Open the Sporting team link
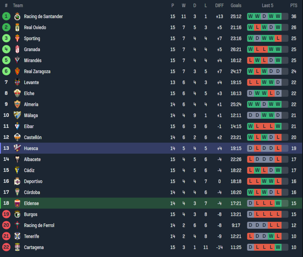Image resolution: width=303 pixels, height=257 pixels. coord(32,38)
